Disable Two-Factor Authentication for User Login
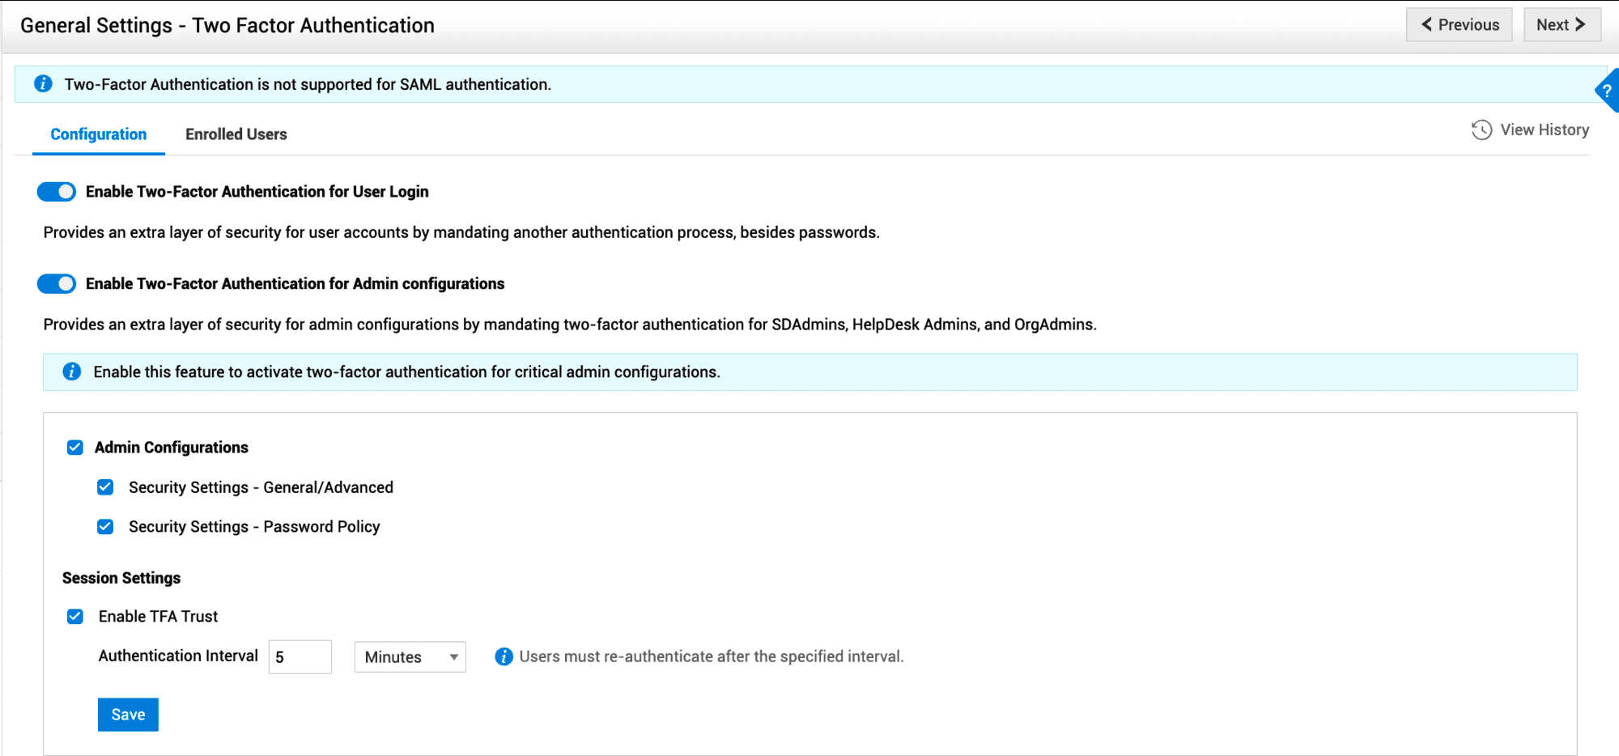The image size is (1619, 756). click(x=57, y=192)
